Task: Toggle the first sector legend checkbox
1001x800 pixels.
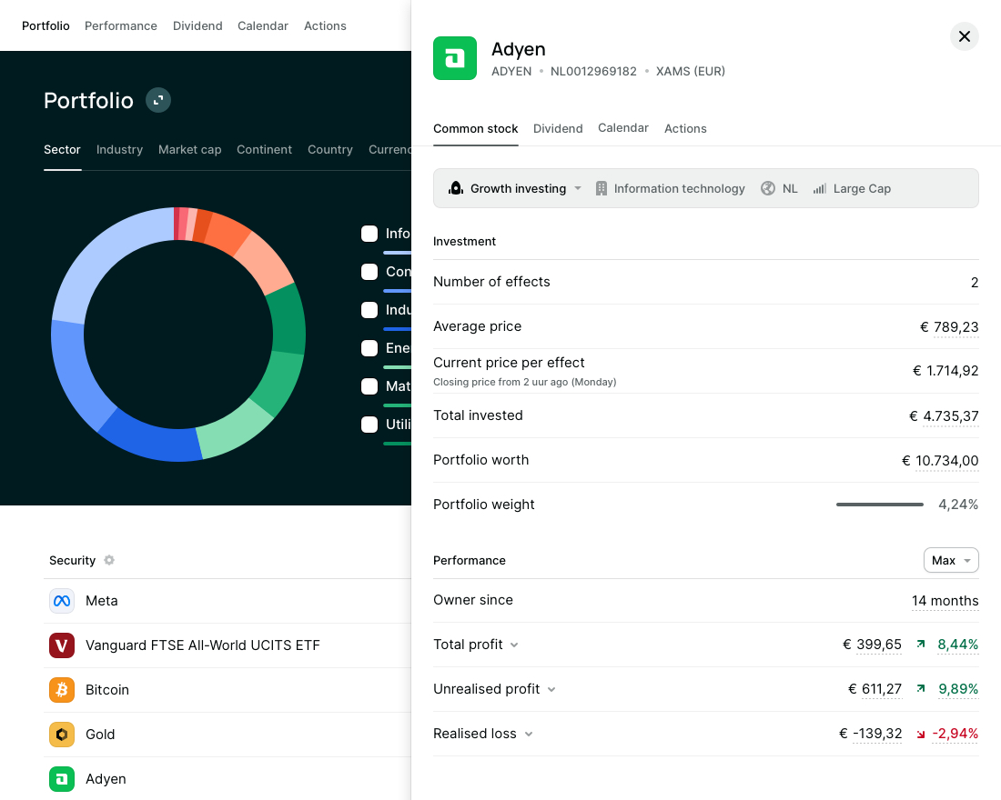Action: [369, 234]
